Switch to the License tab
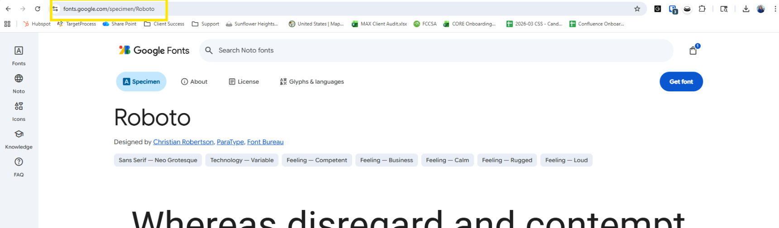This screenshot has height=228, width=779. [244, 82]
